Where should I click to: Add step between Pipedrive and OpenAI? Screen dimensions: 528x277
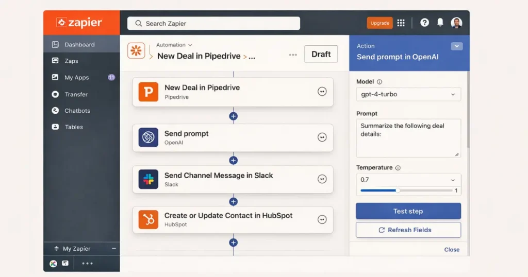(x=233, y=116)
